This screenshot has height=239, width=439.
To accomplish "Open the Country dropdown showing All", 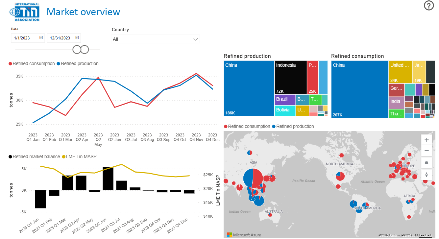I will click(155, 39).
